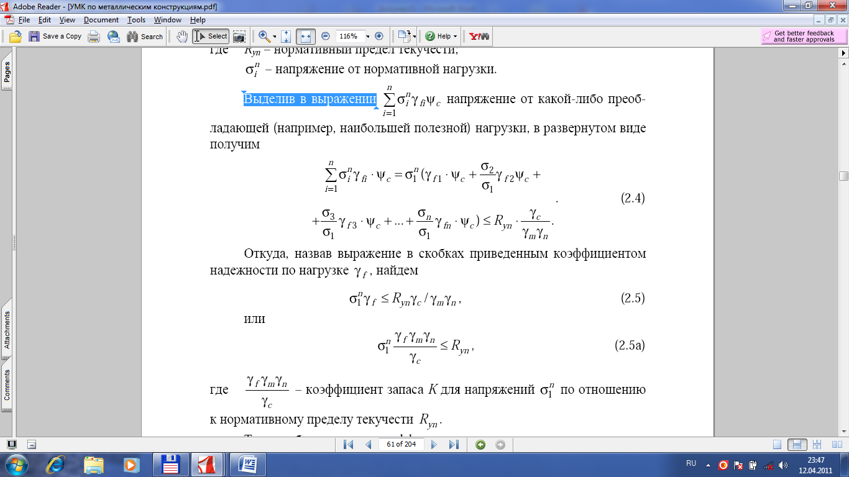Expand the zoom tool dropdown arrow
The width and height of the screenshot is (849, 477).
coord(274,37)
